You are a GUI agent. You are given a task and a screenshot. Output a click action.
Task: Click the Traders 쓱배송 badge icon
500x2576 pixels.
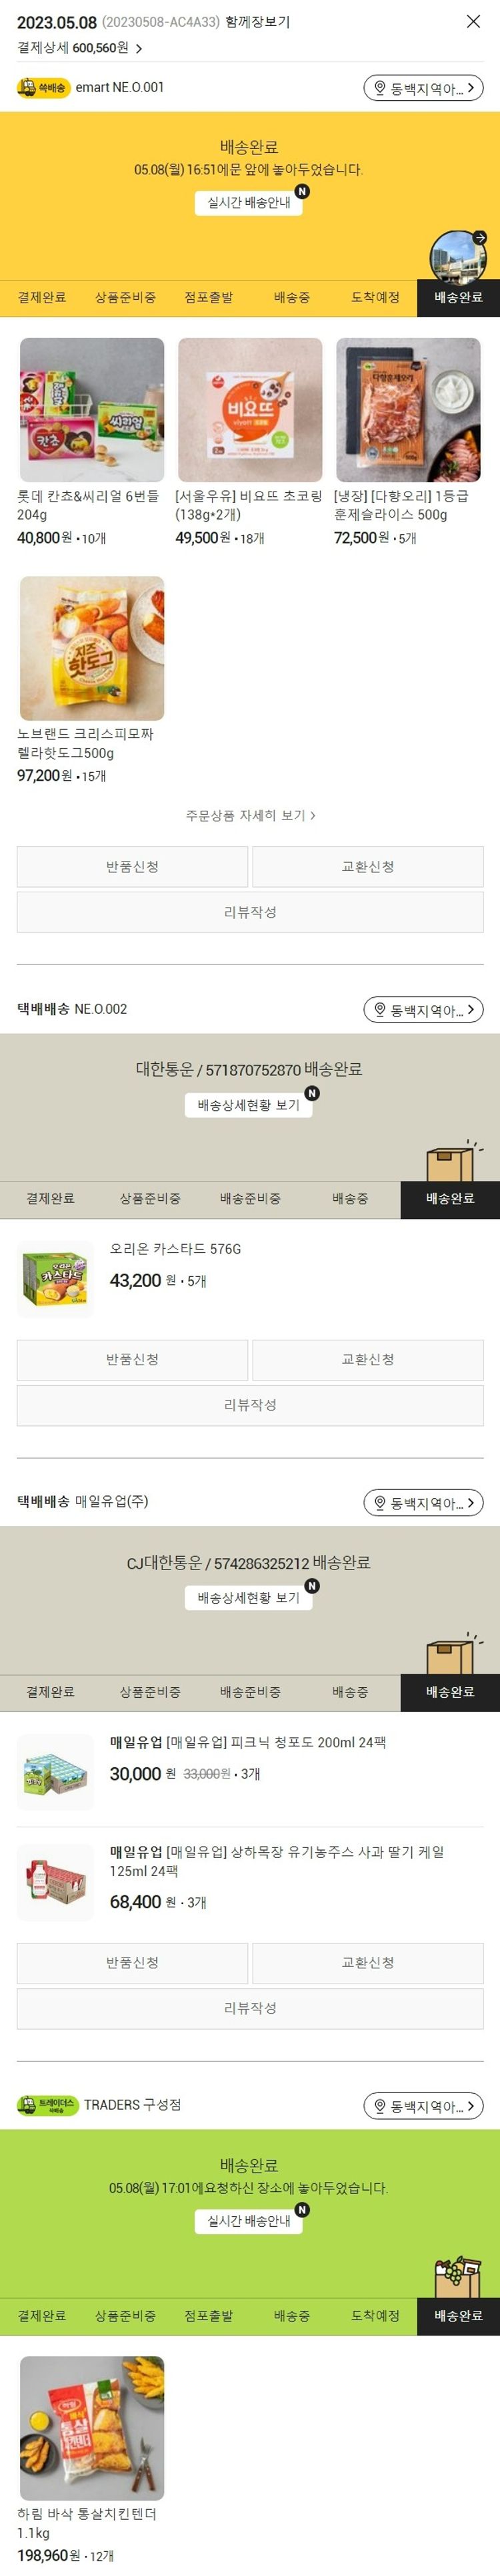(x=47, y=2104)
